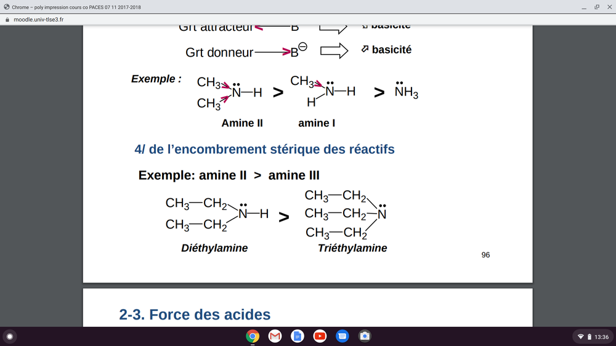The height and width of the screenshot is (346, 616).
Task: Click the Triéthylamine label on slide
Action: 352,248
